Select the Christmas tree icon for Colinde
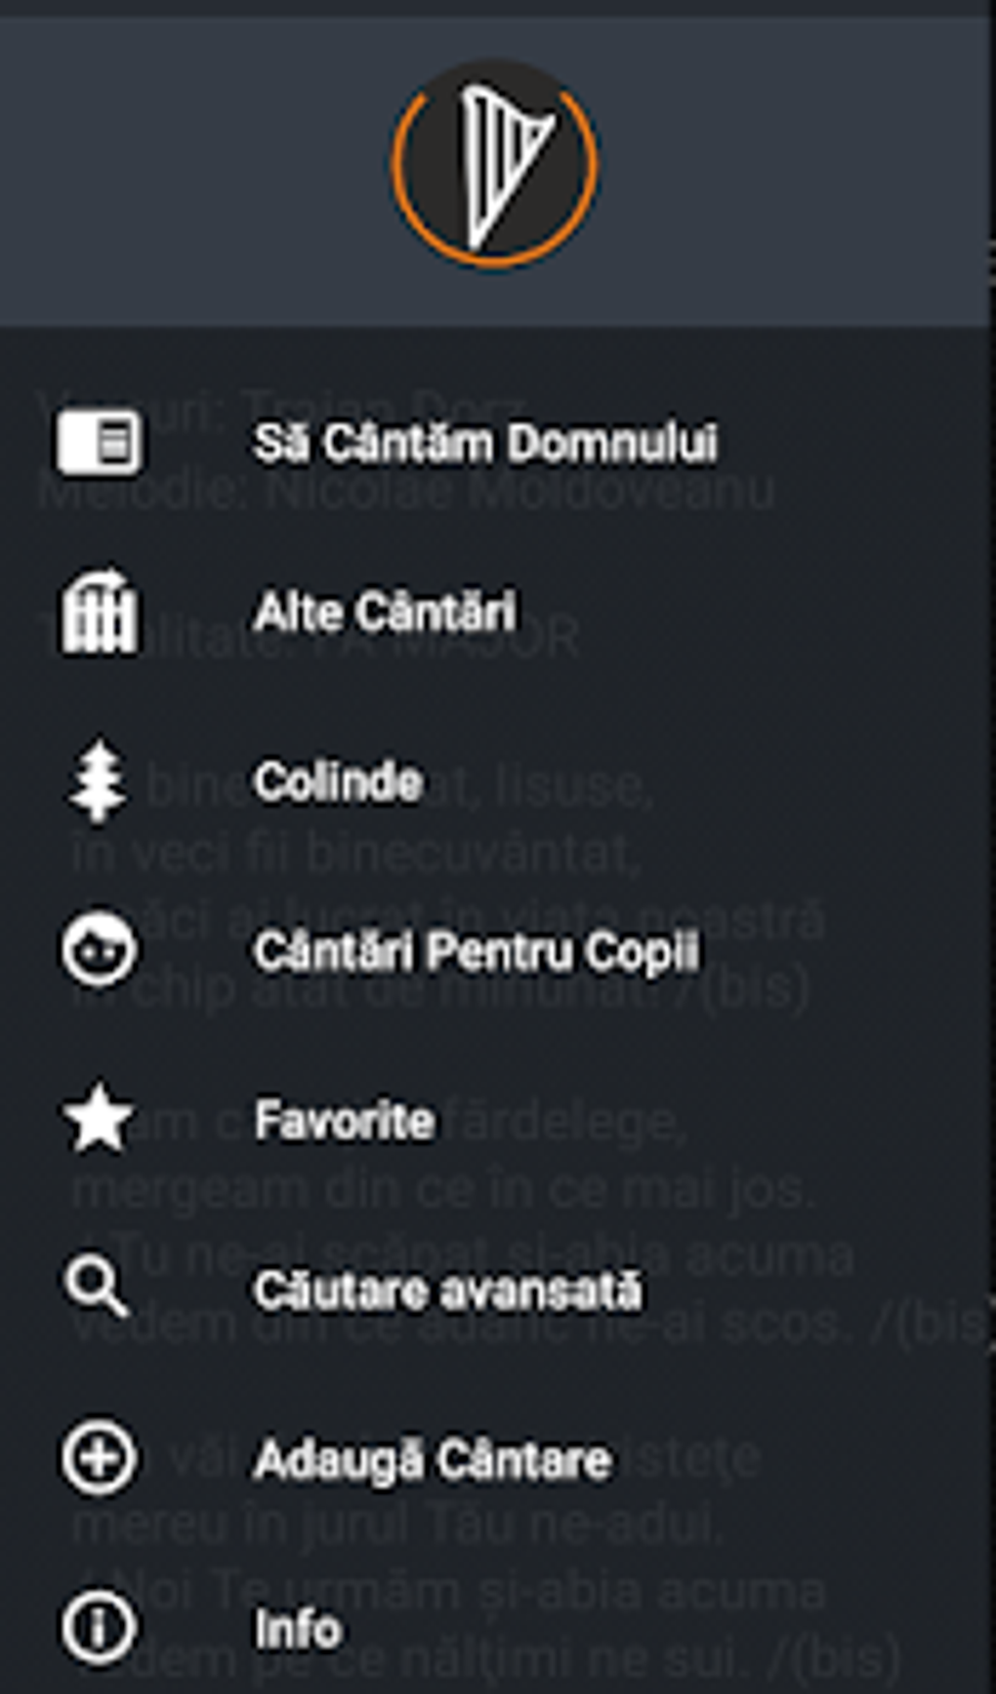The image size is (996, 1694). click(x=98, y=781)
